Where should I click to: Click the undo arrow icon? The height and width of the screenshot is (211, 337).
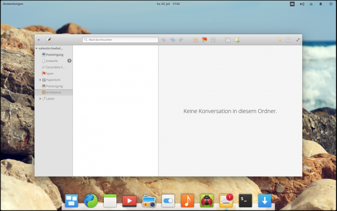(x=279, y=40)
